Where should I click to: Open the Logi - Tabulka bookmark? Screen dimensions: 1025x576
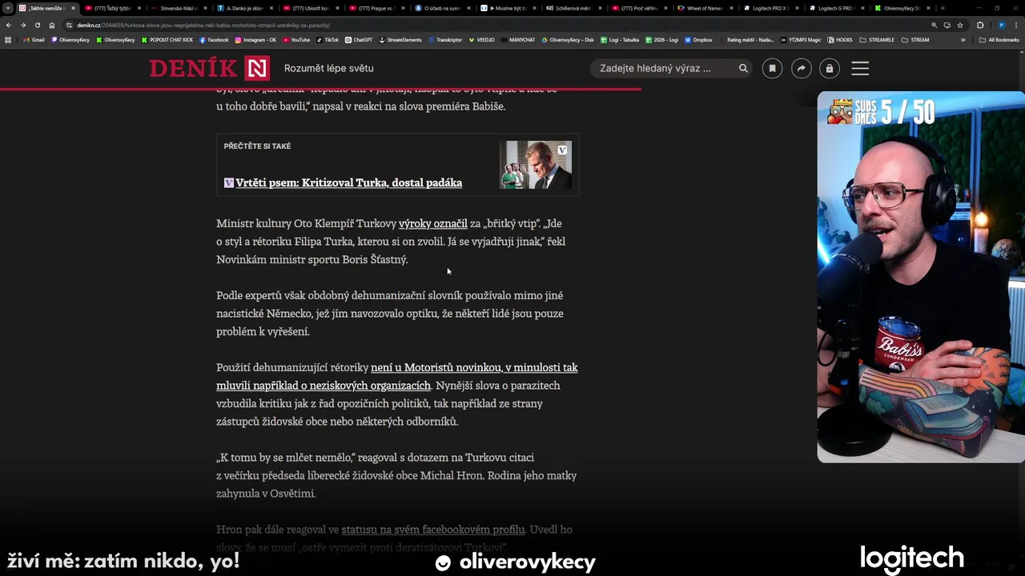tap(619, 39)
